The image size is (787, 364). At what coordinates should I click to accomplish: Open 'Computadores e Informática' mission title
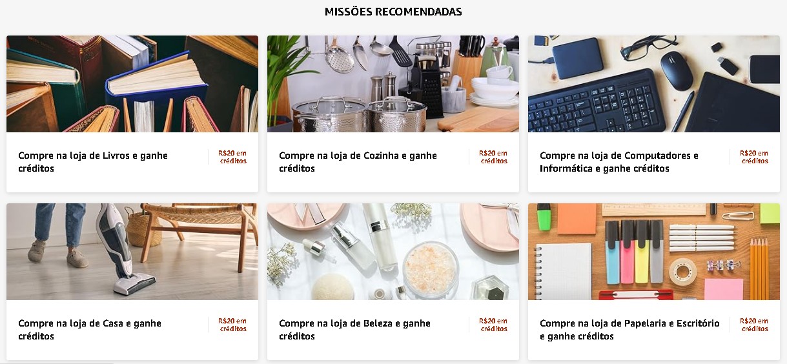(x=619, y=162)
